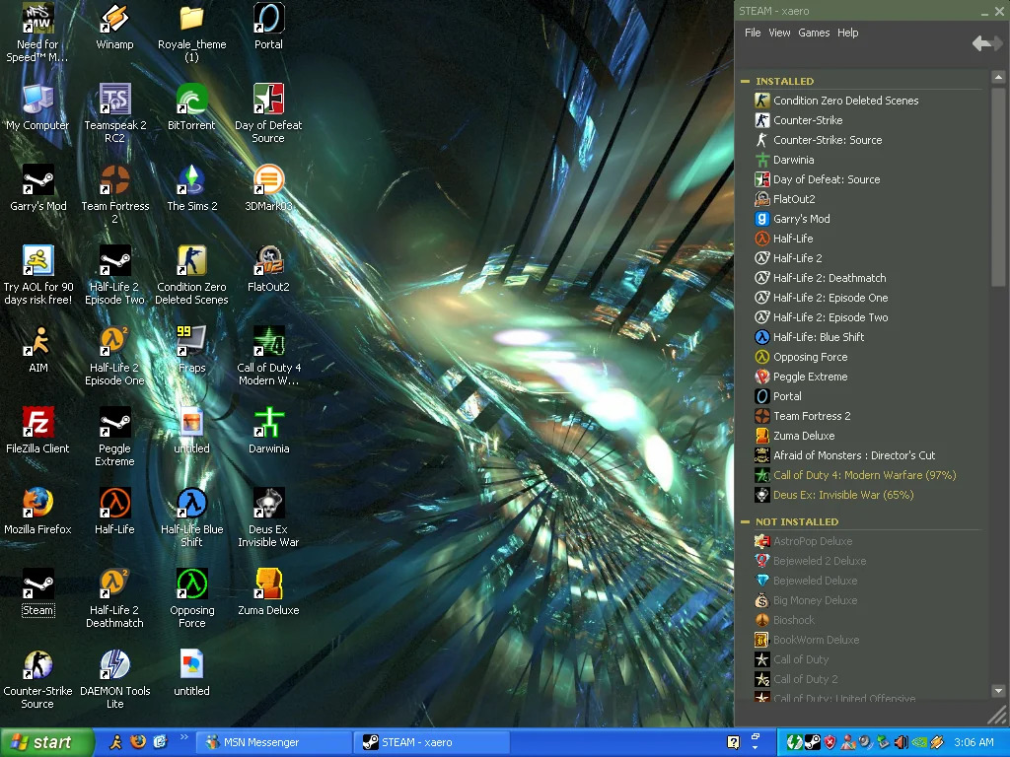Select the FileZilla Client desktop icon
The width and height of the screenshot is (1010, 757).
37,423
